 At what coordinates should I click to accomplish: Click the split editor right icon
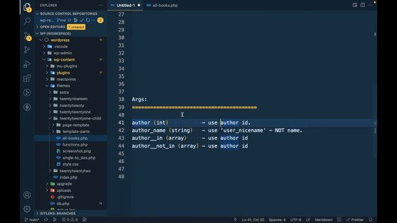click(x=362, y=5)
